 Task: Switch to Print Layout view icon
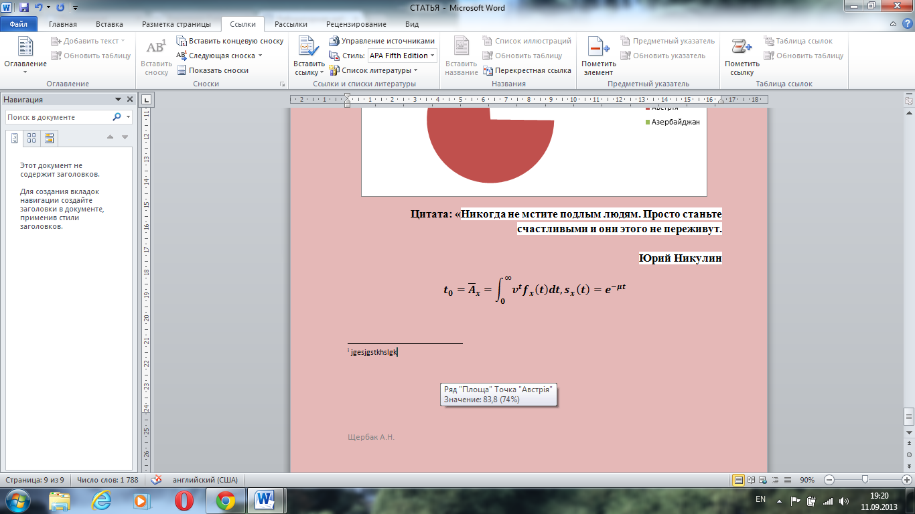tap(739, 480)
